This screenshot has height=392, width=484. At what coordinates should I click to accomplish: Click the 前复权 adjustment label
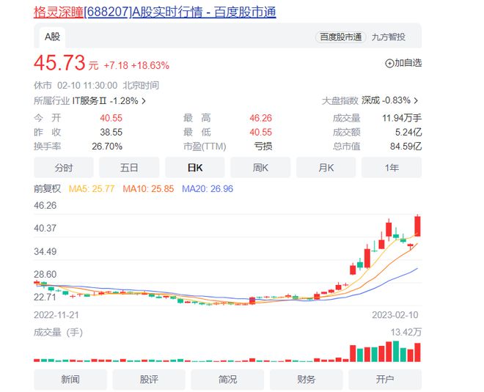pos(47,189)
